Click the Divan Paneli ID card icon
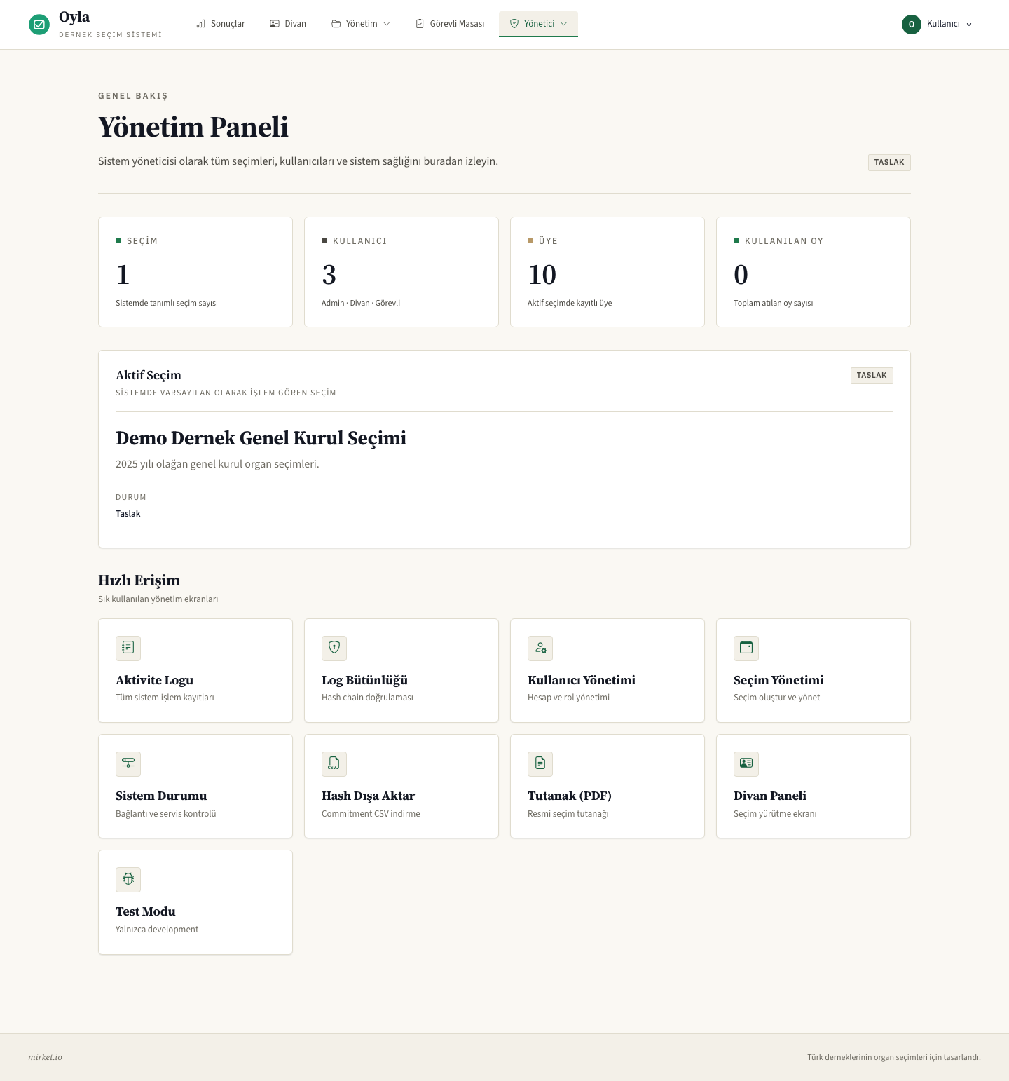 point(746,763)
